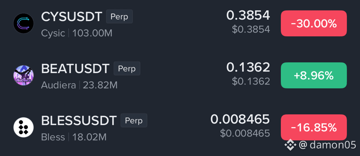This screenshot has height=156, width=360.
Task: Open the BLESSUSDT trading pair
Action: pyautogui.click(x=79, y=120)
